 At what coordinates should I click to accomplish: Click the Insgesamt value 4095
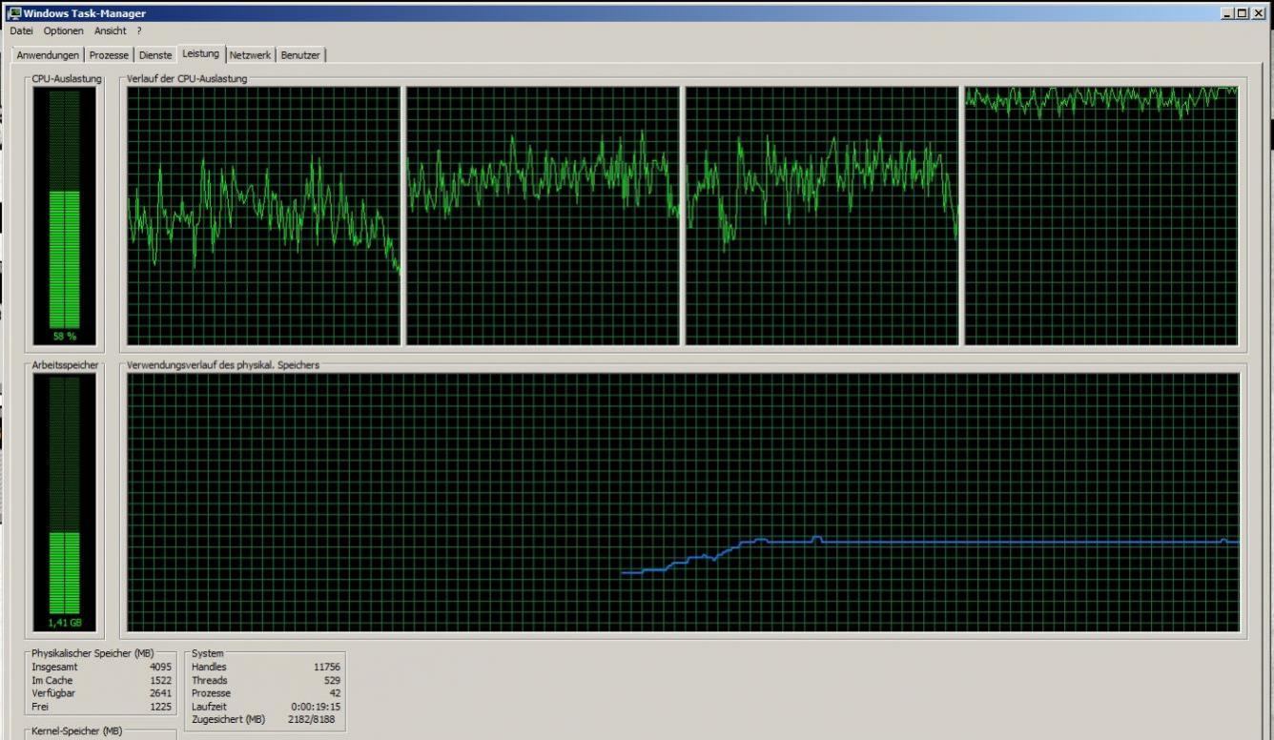(160, 668)
